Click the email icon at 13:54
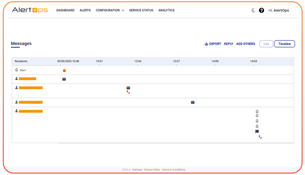The height and width of the screenshot is (175, 305). tap(128, 88)
